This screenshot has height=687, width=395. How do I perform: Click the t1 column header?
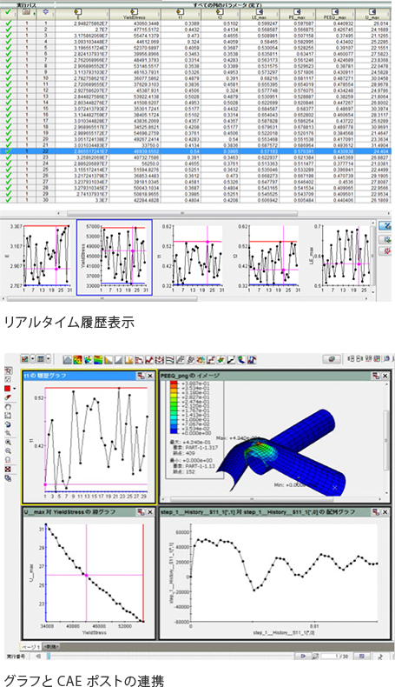181,14
